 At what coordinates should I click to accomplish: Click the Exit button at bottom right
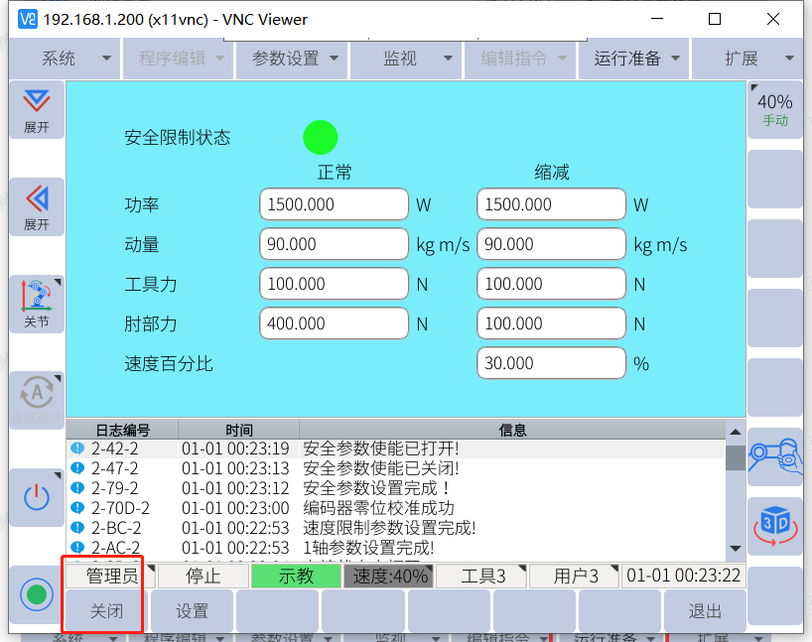(x=705, y=611)
